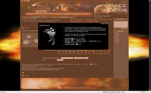
Task: Open the Aide menu item
Action: [85, 14]
